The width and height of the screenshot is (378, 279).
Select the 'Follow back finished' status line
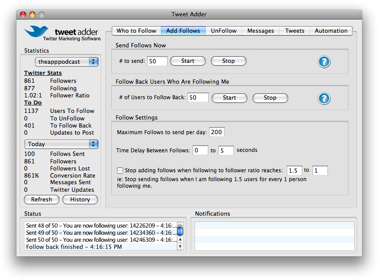point(101,247)
